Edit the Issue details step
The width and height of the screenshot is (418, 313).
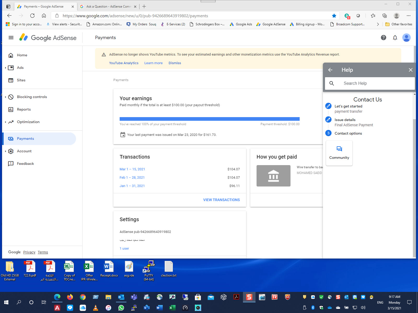click(328, 119)
